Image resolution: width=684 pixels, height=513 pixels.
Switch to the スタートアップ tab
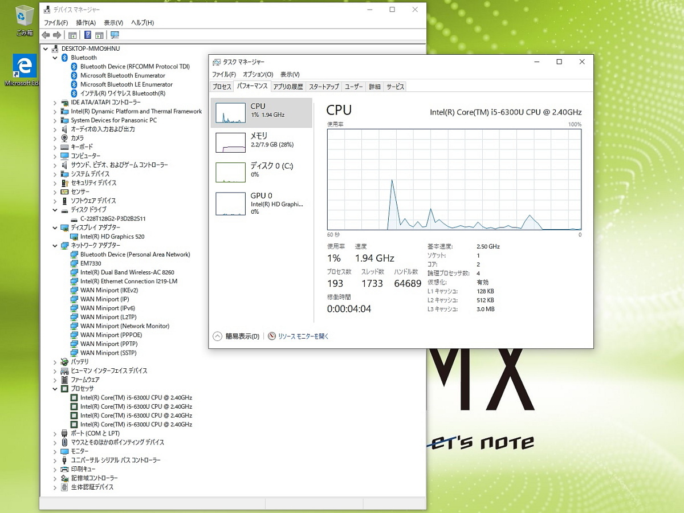tap(324, 87)
